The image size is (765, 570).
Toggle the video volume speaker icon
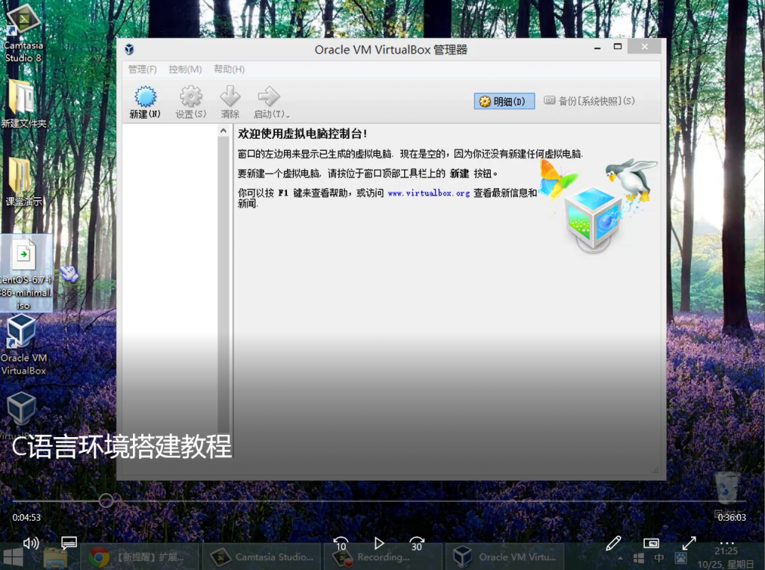coord(31,542)
